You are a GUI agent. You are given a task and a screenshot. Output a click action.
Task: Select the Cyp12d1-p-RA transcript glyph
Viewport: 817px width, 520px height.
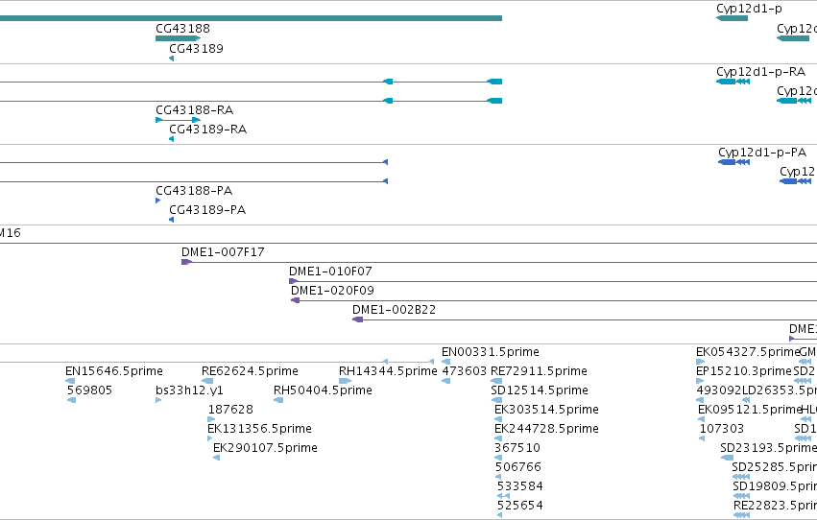pos(733,82)
